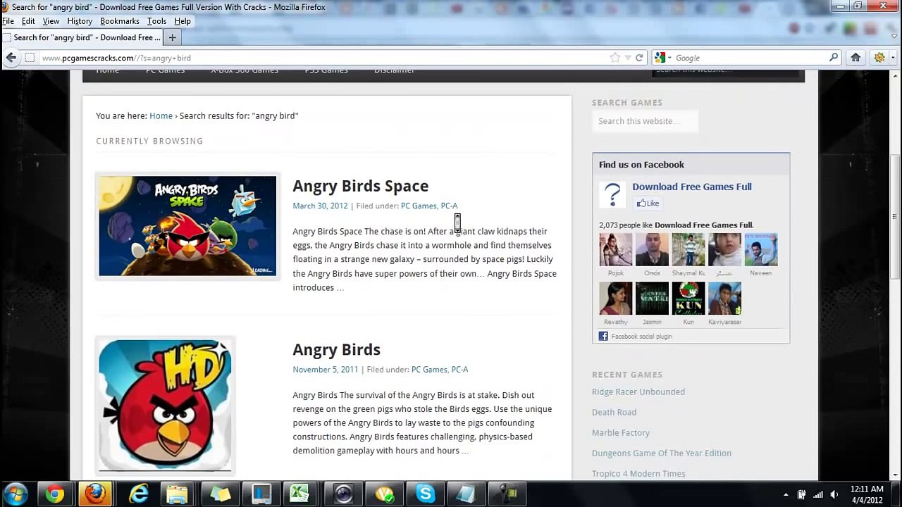This screenshot has width=902, height=507.
Task: Click the network signal tray icon
Action: [818, 494]
